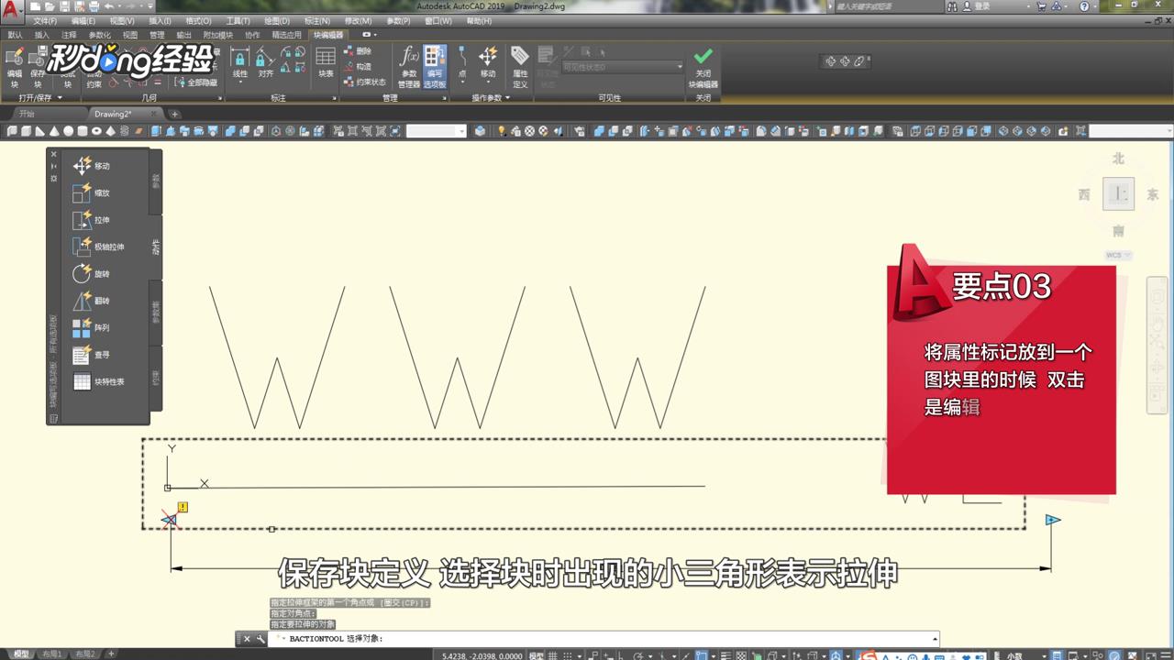Toggle the 编写选项板 authoring palettes button
This screenshot has width=1174, height=660.
(435, 68)
